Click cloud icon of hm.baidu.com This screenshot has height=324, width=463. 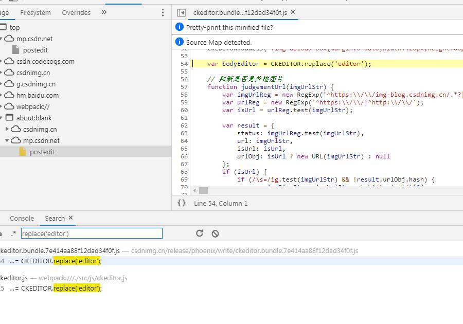coord(9,95)
